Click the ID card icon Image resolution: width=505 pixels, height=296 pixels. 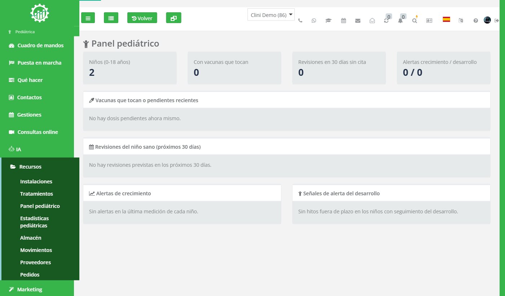pos(429,21)
